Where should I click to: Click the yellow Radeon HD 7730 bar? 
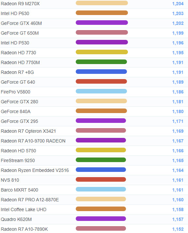[102, 52]
